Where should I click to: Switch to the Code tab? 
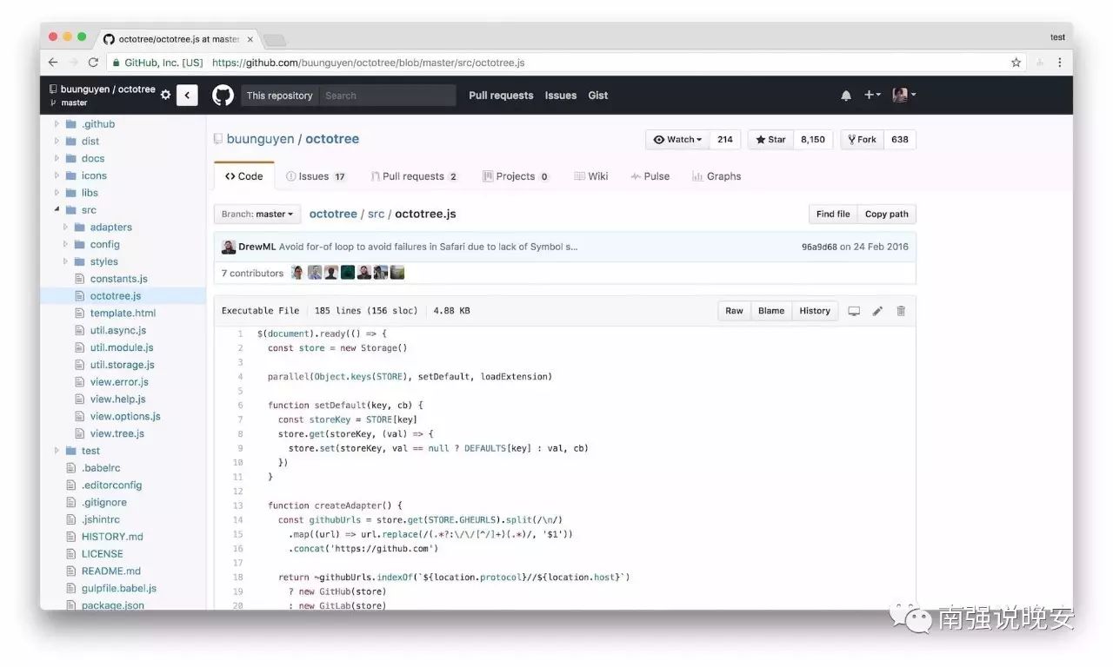244,176
